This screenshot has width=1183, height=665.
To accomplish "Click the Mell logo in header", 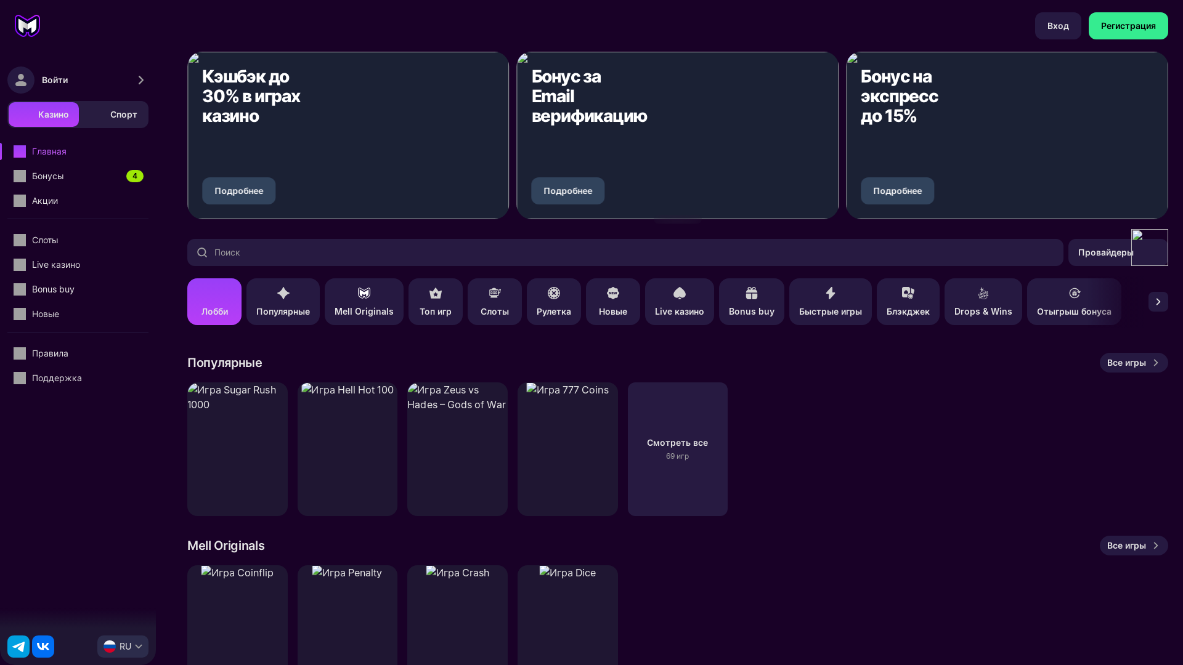I will tap(27, 26).
